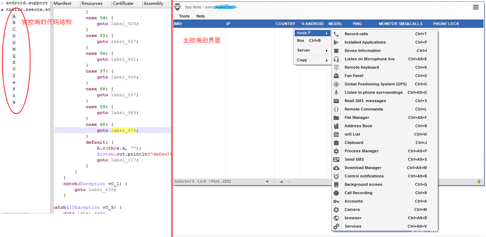The image size is (486, 237).
Task: Click the globe icon beside browser
Action: click(x=336, y=218)
